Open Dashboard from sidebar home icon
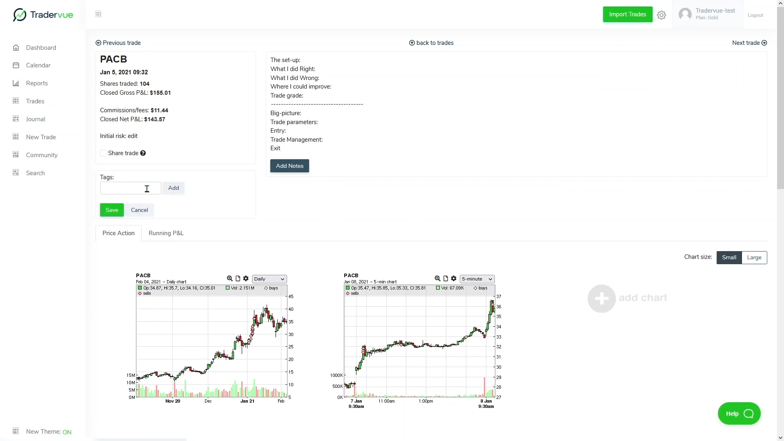 pos(16,48)
